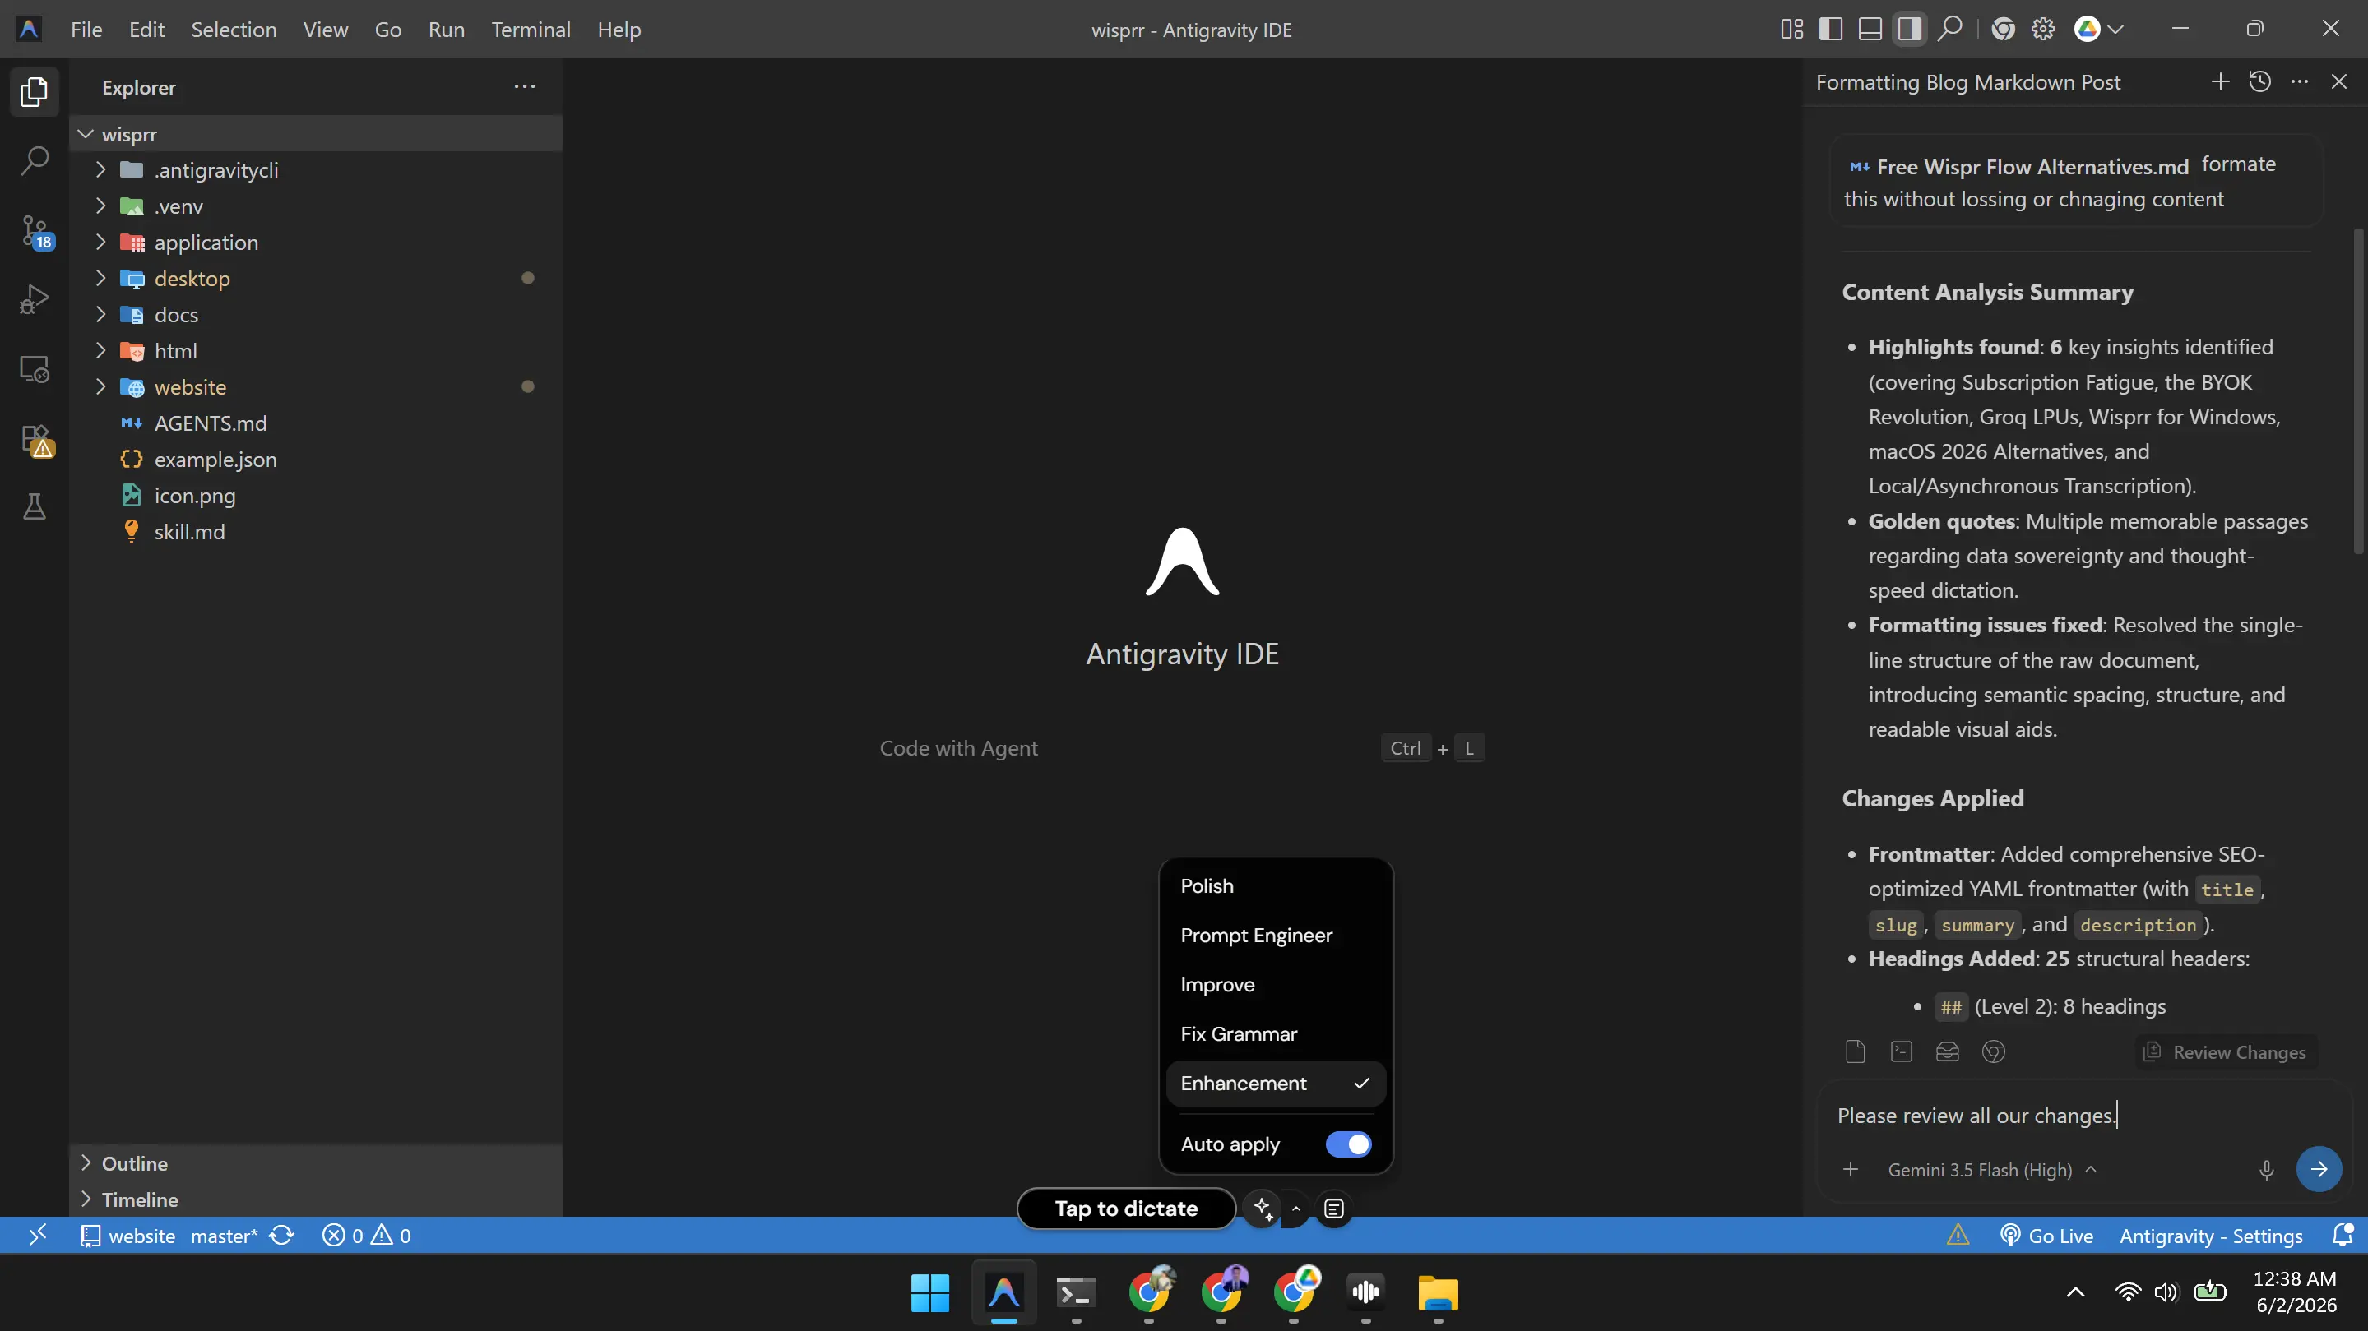Image resolution: width=2368 pixels, height=1331 pixels.
Task: Click Review Changes button
Action: 2225,1052
